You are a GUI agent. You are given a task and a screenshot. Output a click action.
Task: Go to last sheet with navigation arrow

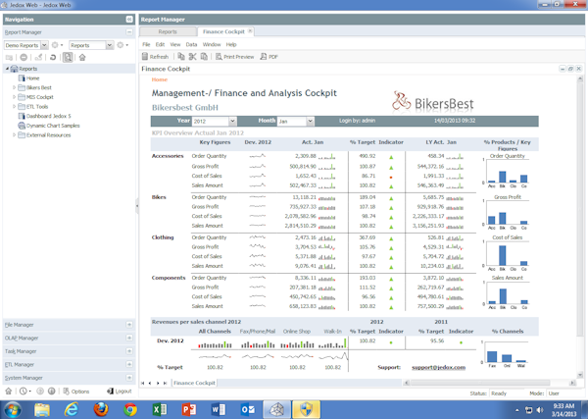coord(165,383)
